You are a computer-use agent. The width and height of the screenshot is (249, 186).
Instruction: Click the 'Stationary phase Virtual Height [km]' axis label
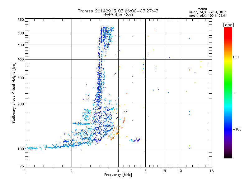pyautogui.click(x=13, y=93)
